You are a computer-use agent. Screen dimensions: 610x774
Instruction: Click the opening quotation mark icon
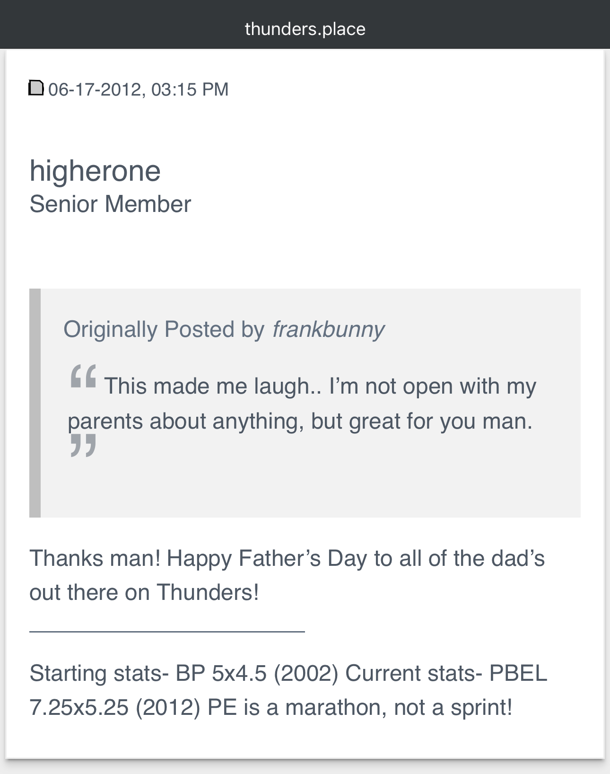pos(83,377)
